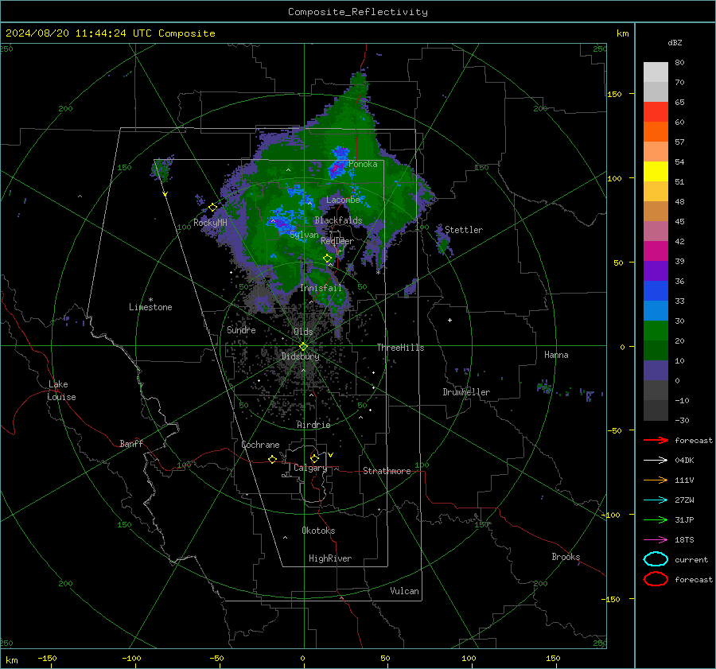Screen dimensions: 716x669
Task: Click the Limestone label
Action: [150, 307]
